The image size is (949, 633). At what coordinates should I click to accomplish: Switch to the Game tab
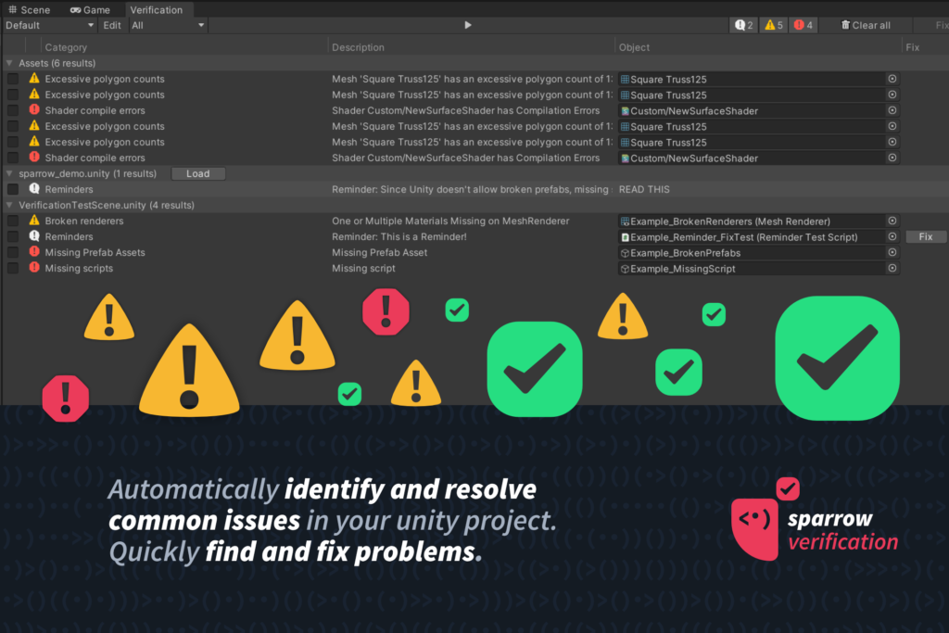[90, 9]
